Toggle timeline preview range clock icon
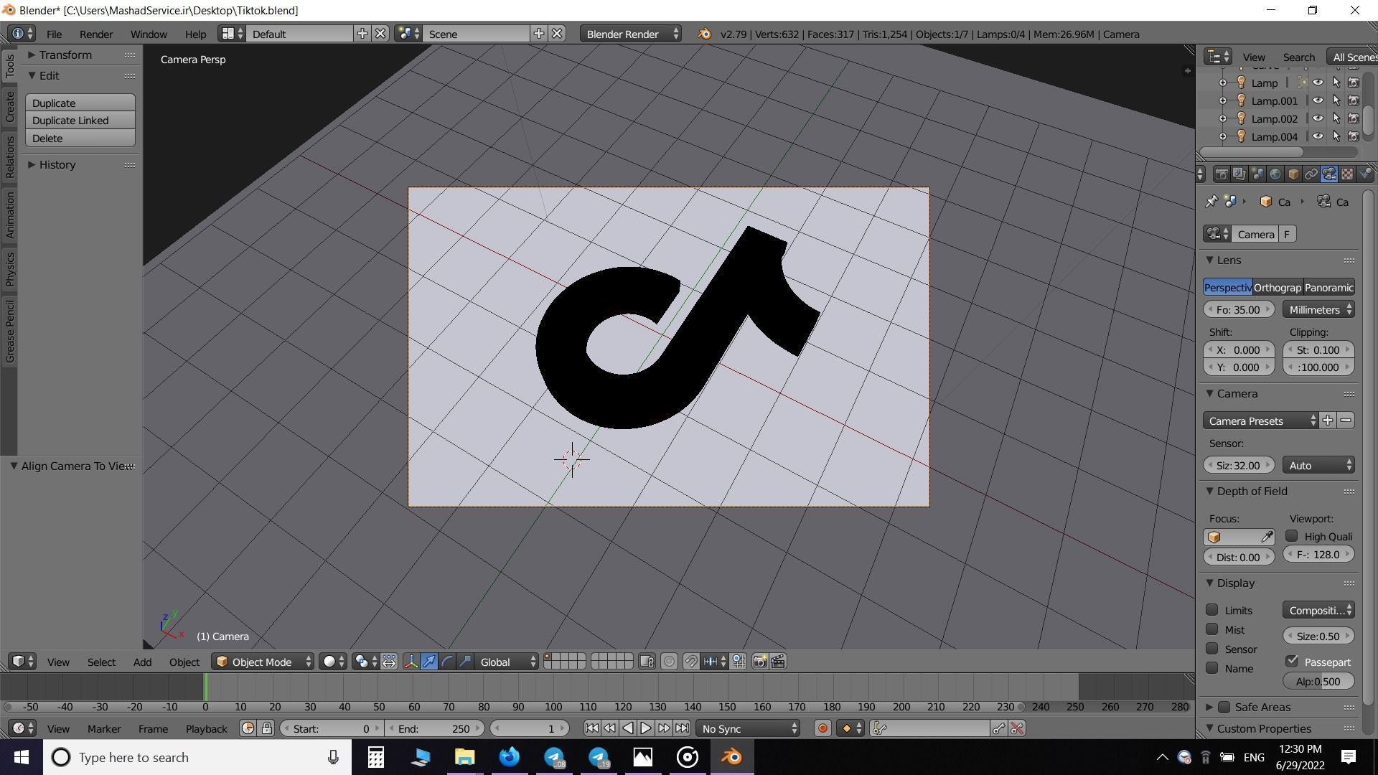This screenshot has width=1378, height=775. 248,728
